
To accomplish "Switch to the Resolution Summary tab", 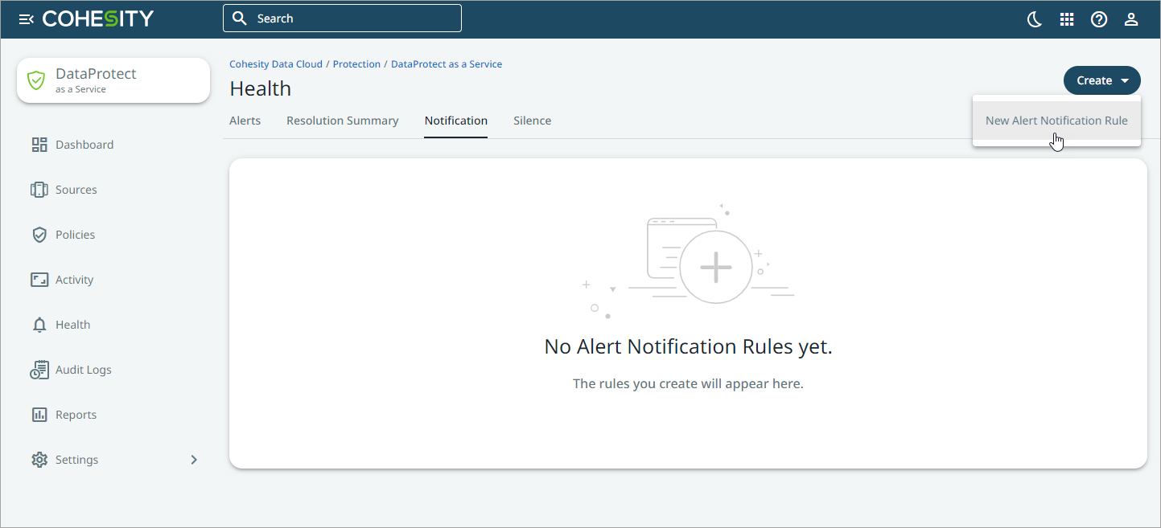I will click(x=342, y=121).
